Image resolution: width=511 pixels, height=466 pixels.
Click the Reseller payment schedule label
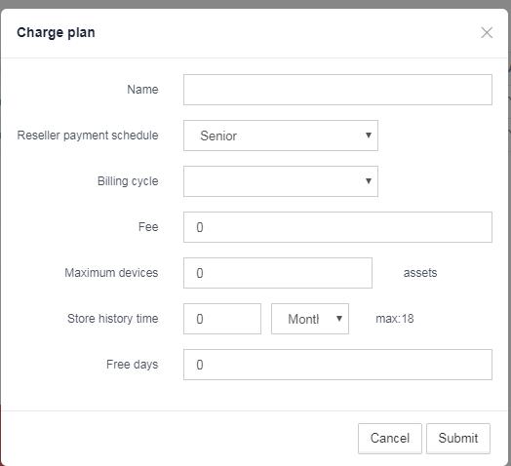point(88,136)
